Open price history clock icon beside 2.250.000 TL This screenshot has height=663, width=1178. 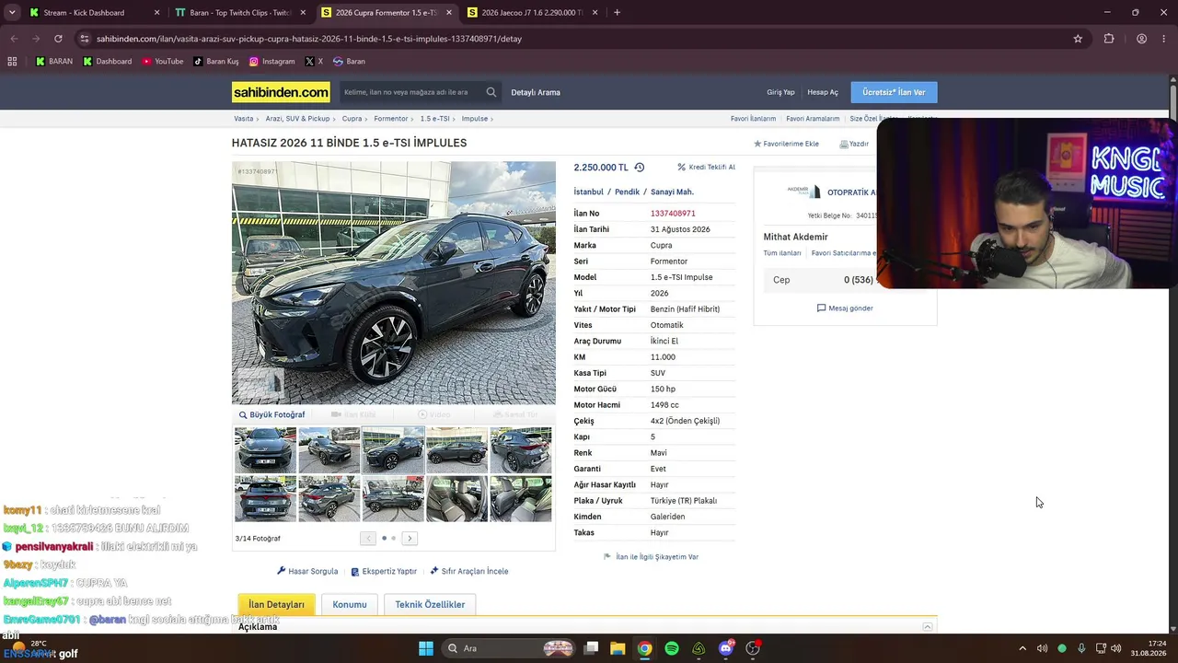640,168
